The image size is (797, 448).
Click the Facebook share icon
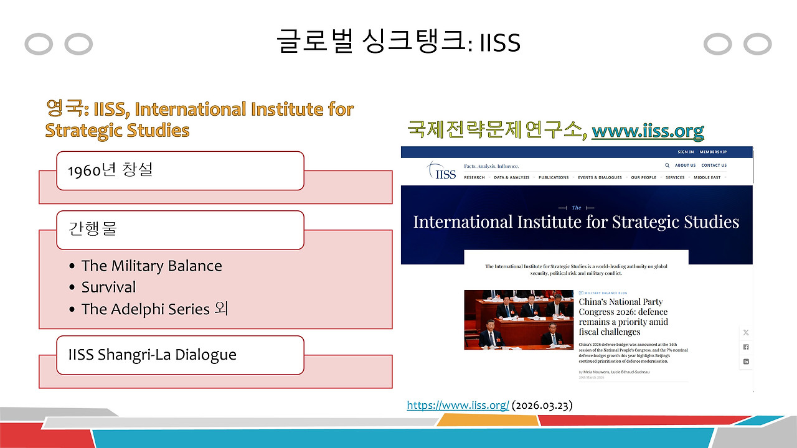[x=745, y=347]
